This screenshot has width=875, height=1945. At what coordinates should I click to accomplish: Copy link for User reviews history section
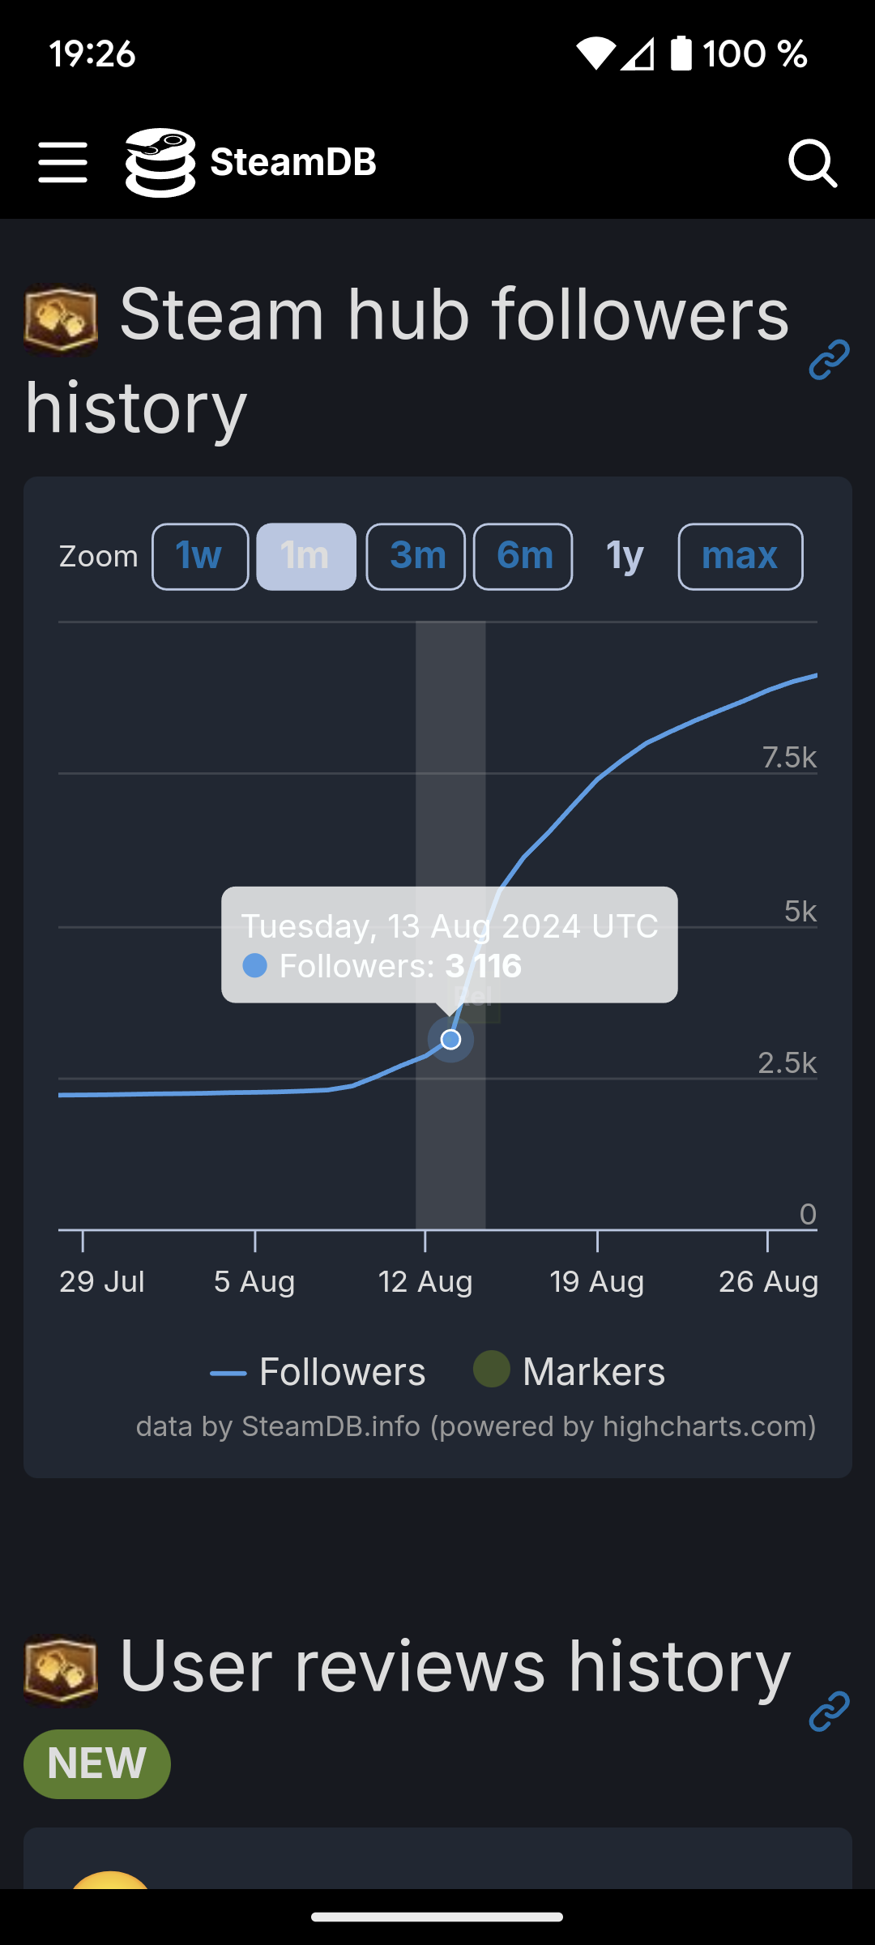click(x=829, y=1711)
